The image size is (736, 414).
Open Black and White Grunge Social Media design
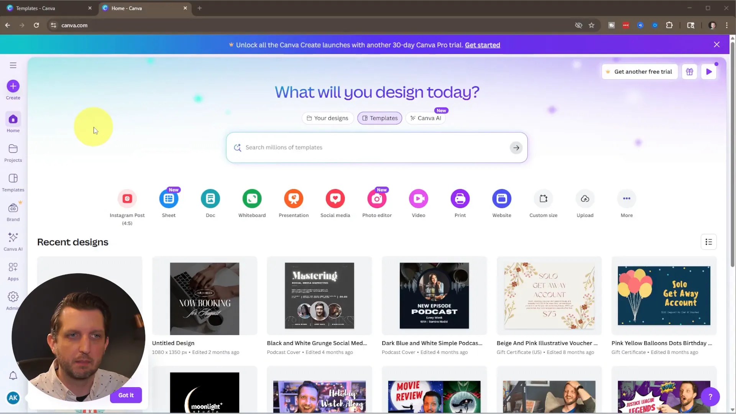[319, 296]
